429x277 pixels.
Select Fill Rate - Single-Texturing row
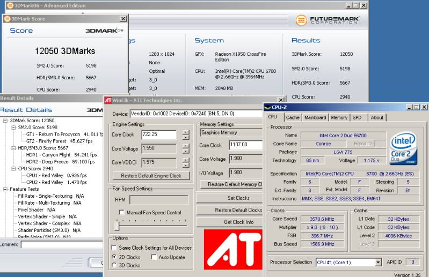51,196
